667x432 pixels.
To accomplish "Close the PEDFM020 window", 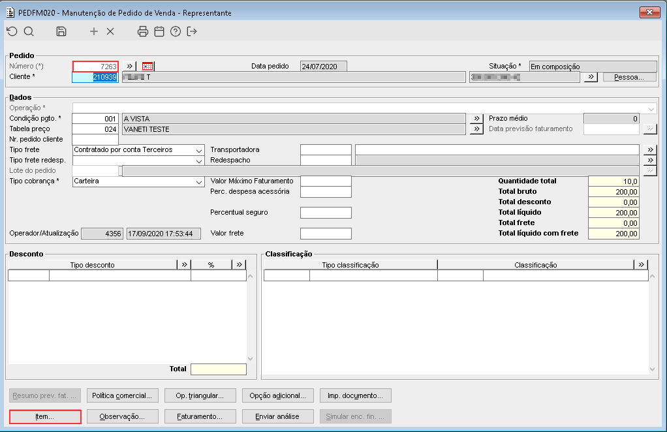I will (649, 12).
